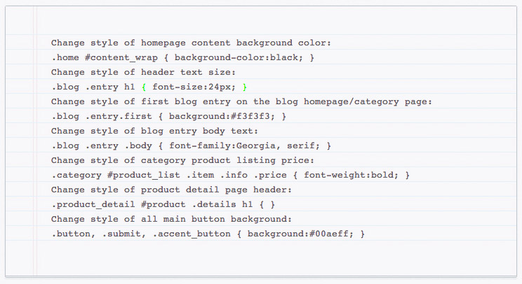Click the '.category #product_list' selector

pos(116,175)
